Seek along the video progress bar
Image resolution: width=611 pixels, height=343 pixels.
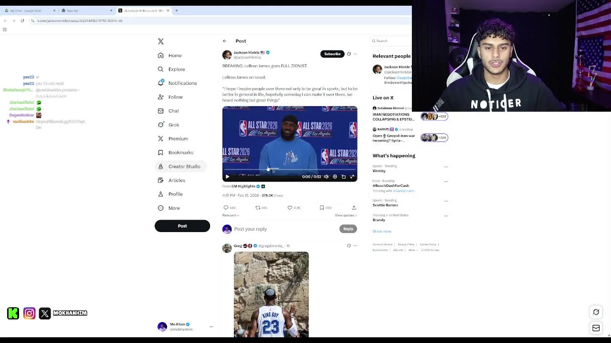coord(290,170)
